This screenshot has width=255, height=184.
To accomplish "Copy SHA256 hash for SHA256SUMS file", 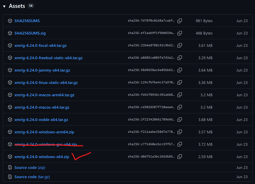I will click(180, 21).
